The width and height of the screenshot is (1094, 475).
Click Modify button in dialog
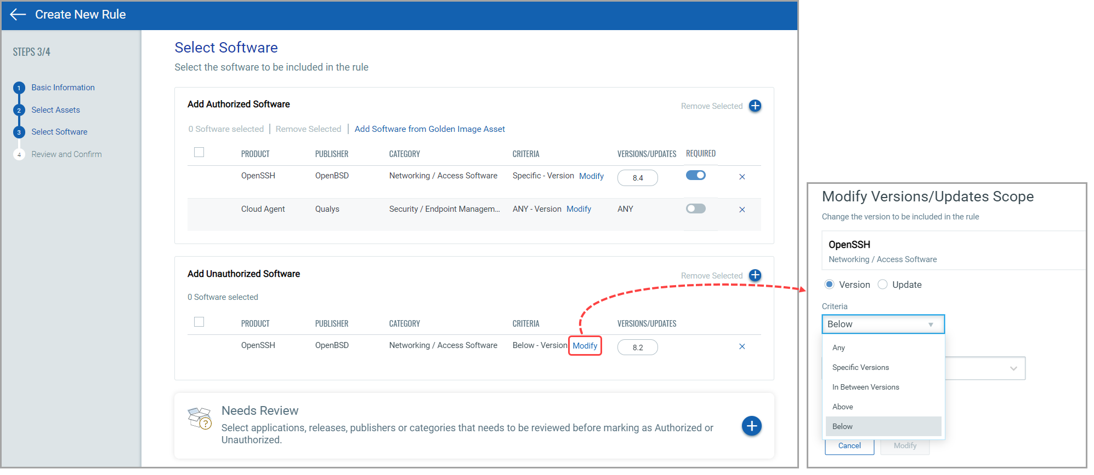[x=905, y=446]
